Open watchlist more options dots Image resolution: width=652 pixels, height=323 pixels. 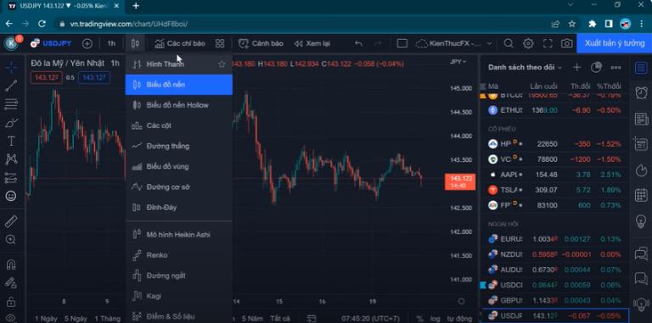615,67
